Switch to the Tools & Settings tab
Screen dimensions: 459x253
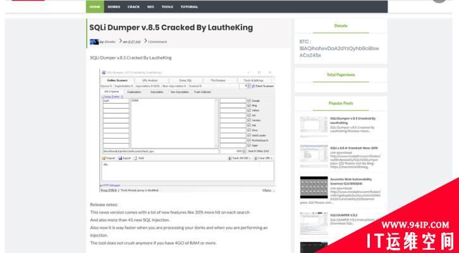click(254, 80)
